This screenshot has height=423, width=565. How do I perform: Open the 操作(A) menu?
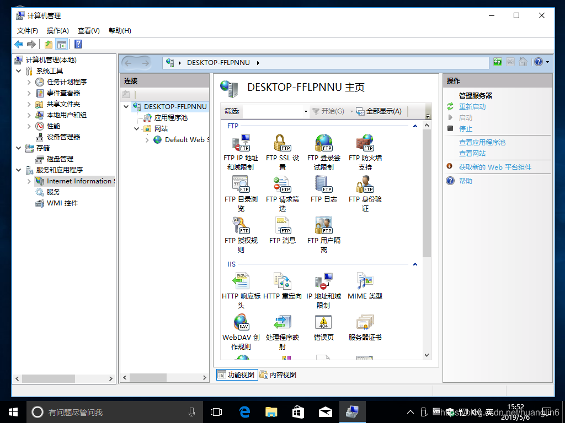57,31
